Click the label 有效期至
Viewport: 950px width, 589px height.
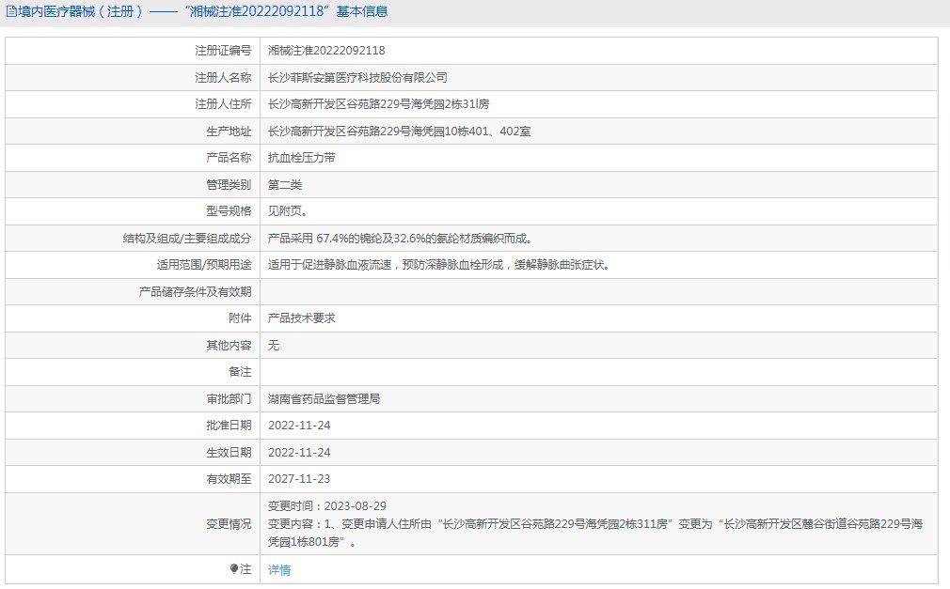pos(229,479)
